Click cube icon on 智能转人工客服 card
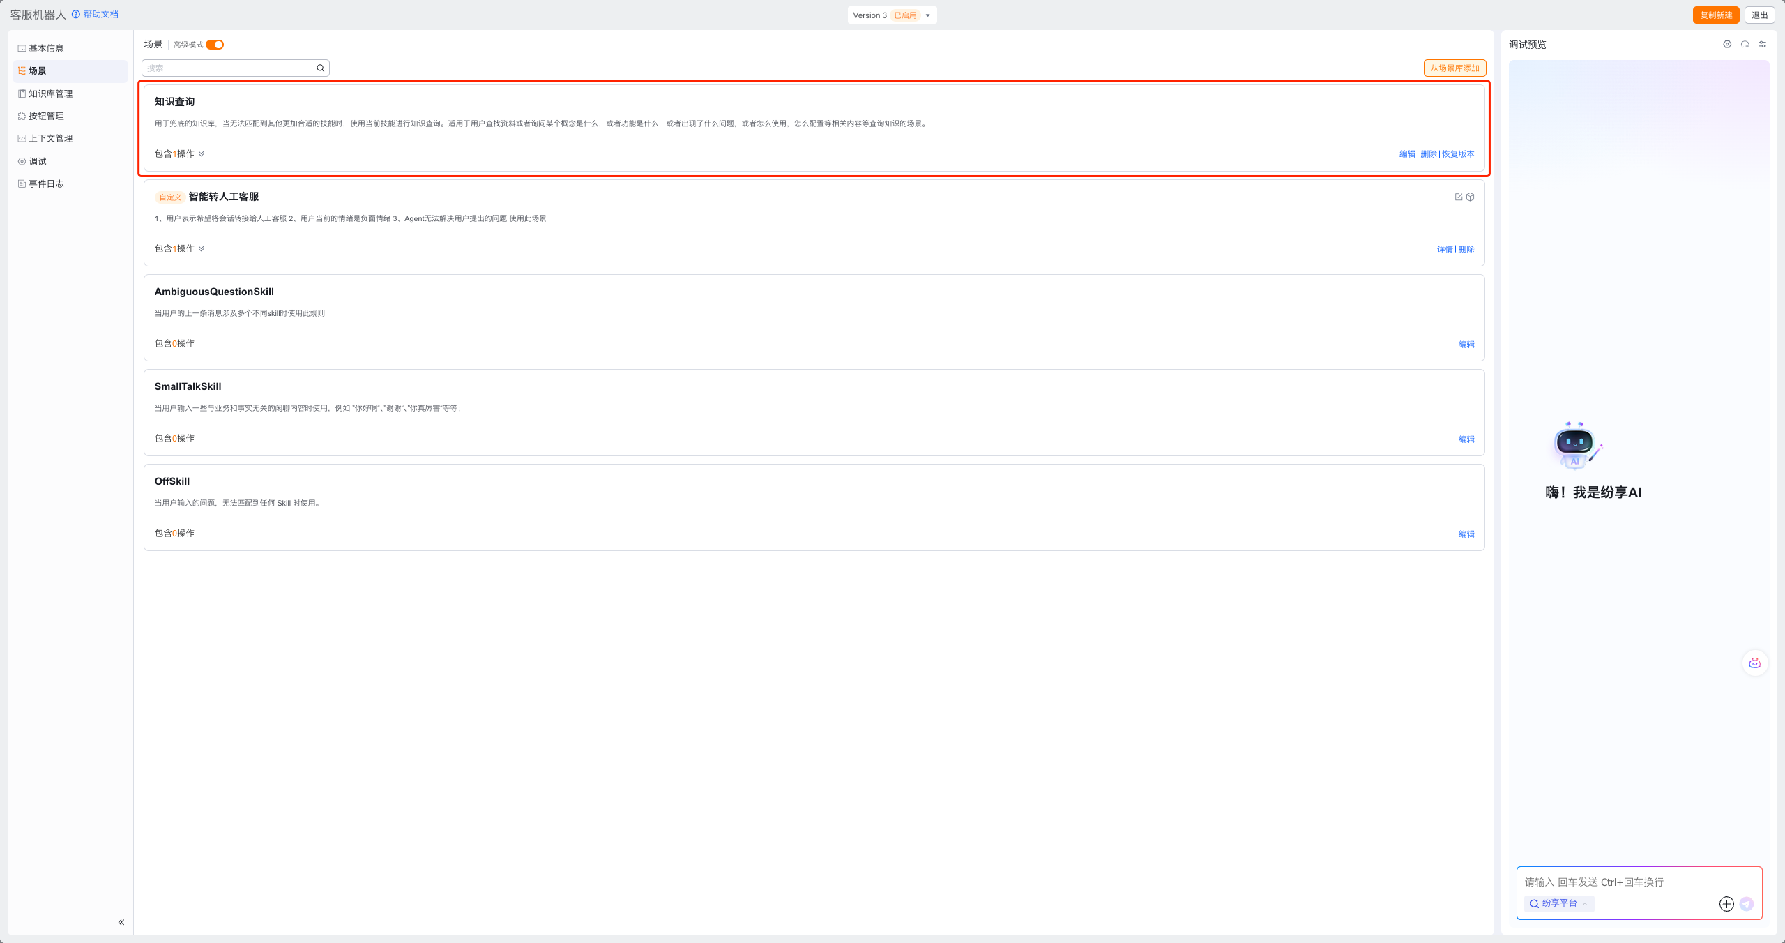Viewport: 1785px width, 943px height. pos(1471,197)
